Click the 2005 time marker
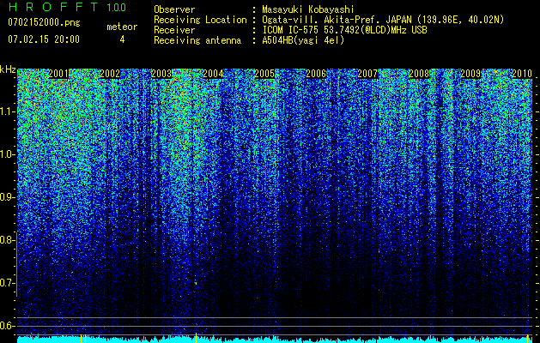The height and width of the screenshot is (343, 540). coord(264,74)
